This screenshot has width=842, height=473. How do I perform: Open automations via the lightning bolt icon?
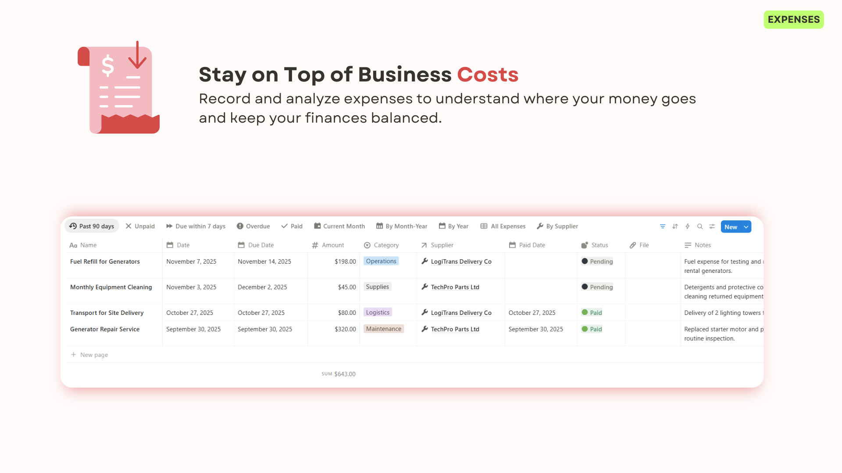[x=687, y=226]
